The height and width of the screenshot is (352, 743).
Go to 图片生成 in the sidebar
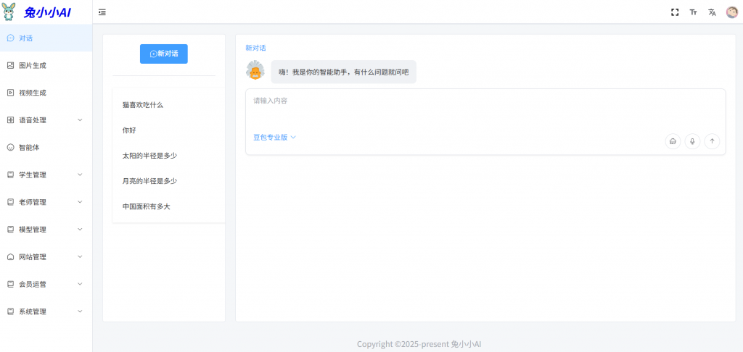pos(33,65)
